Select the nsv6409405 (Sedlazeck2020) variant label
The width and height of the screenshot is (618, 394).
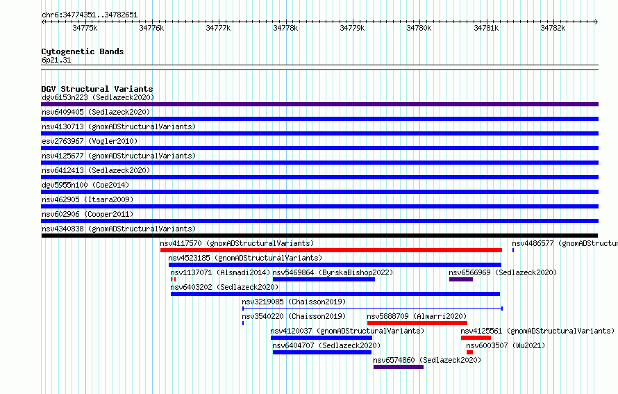(96, 112)
